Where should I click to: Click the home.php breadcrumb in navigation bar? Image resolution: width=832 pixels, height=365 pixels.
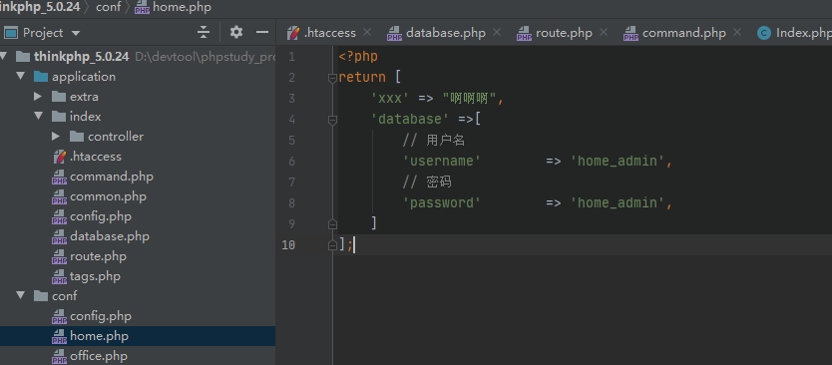click(x=182, y=7)
